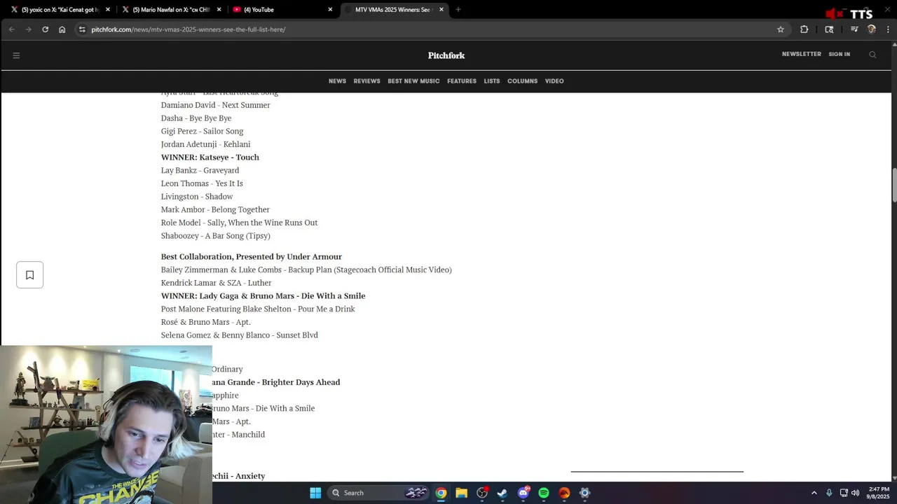Close the YouTube tab

tap(330, 10)
